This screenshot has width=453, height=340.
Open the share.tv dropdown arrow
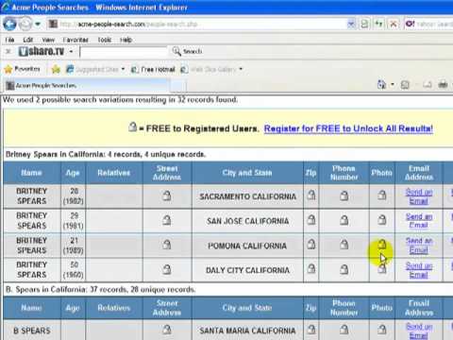[x=72, y=51]
